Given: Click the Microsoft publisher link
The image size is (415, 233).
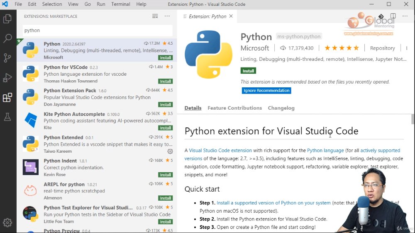Looking at the screenshot, I should point(255,48).
